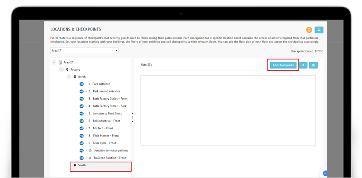Collapse the Factory tree node
The width and height of the screenshot is (362, 178).
tap(61, 69)
